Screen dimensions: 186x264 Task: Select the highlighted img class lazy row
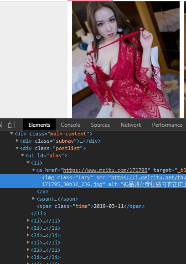[x=93, y=181]
